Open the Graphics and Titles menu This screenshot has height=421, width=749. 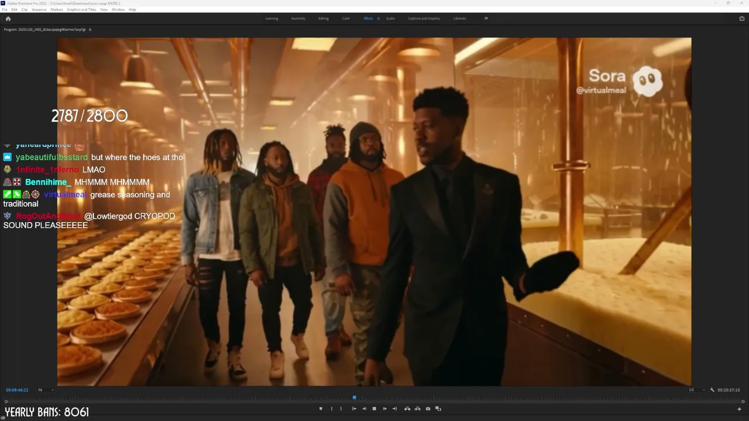(x=81, y=10)
